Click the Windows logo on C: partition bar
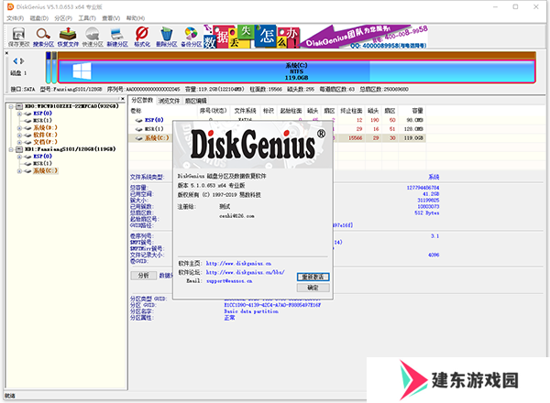Image resolution: width=550 pixels, height=403 pixels. click(x=82, y=71)
